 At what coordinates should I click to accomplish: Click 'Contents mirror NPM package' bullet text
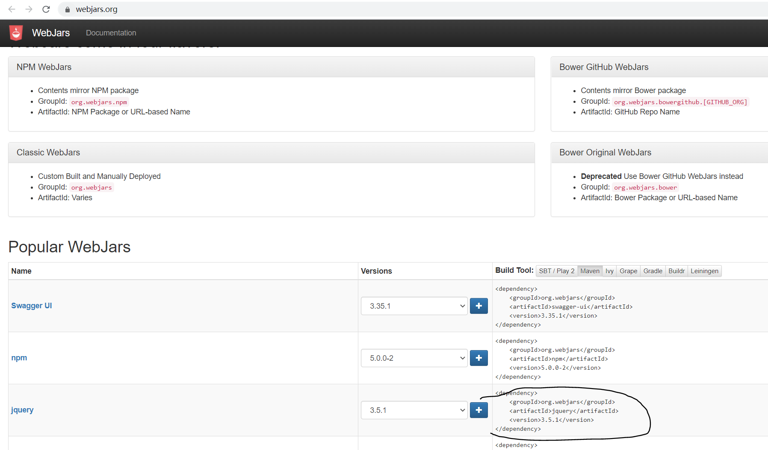click(89, 91)
